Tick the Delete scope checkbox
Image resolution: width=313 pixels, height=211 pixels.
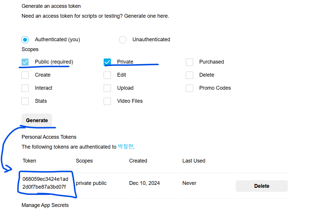point(190,75)
